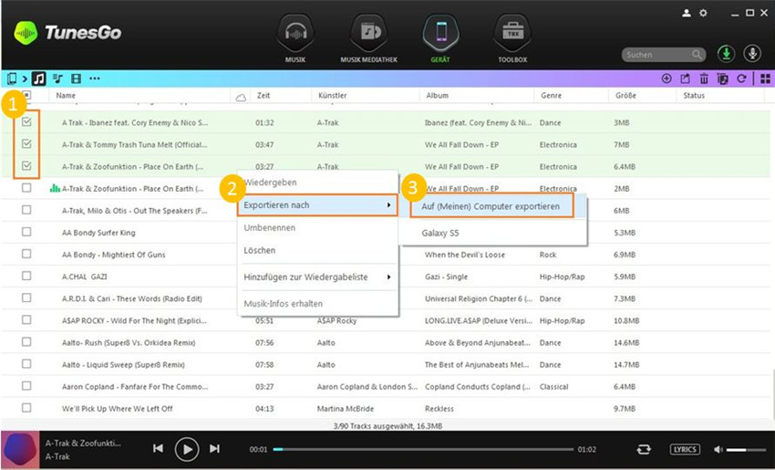
Task: Click the now-playing album art thumbnail
Action: (x=20, y=450)
